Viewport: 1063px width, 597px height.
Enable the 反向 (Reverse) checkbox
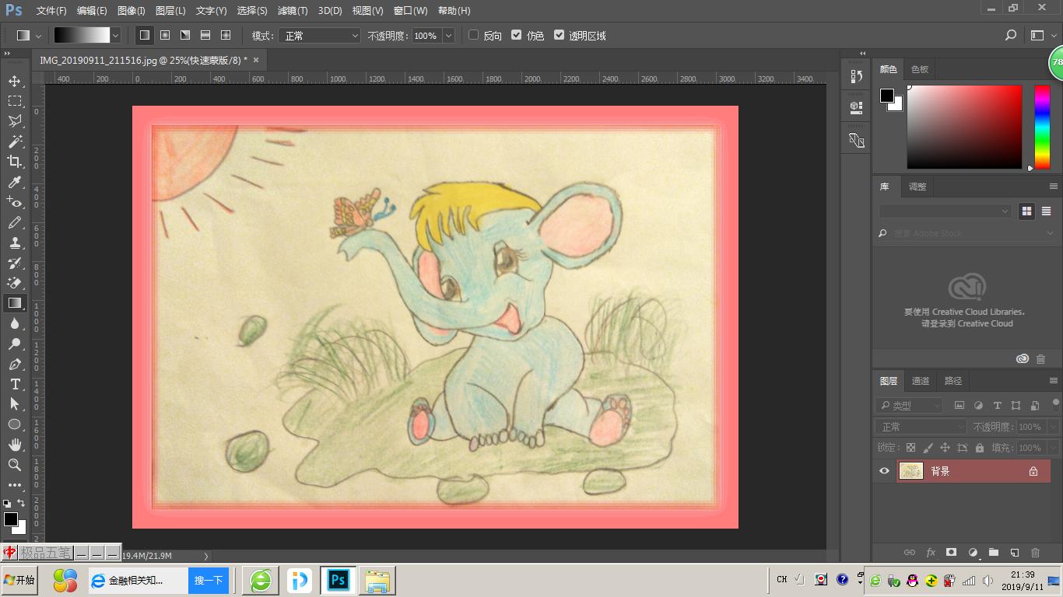(x=473, y=35)
